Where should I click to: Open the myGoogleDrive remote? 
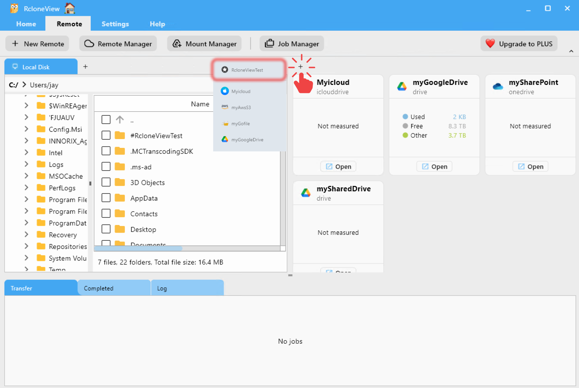pos(434,166)
